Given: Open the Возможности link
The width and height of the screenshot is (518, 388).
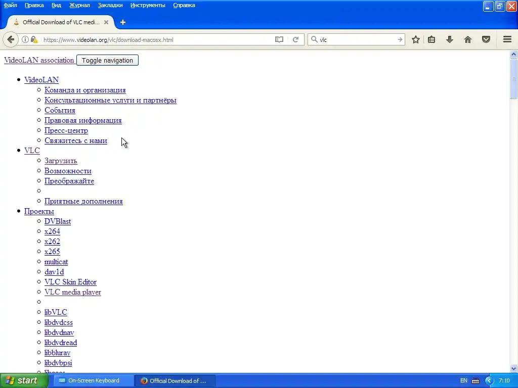Looking at the screenshot, I should click(x=68, y=171).
